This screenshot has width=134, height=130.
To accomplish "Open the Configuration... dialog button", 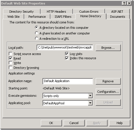I will point(108,92).
